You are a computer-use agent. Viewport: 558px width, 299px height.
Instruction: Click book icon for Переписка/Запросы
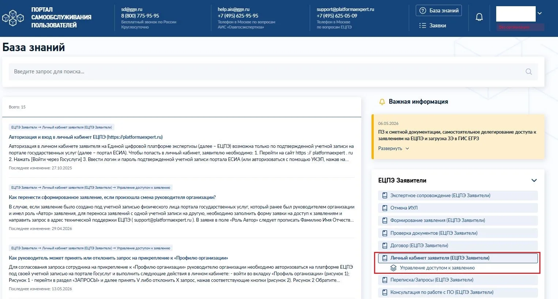click(x=385, y=280)
